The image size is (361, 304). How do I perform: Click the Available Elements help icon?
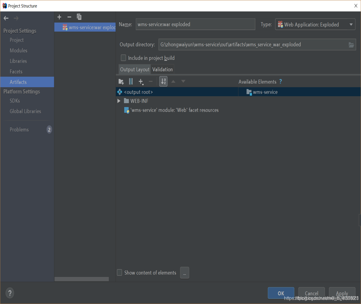click(281, 81)
